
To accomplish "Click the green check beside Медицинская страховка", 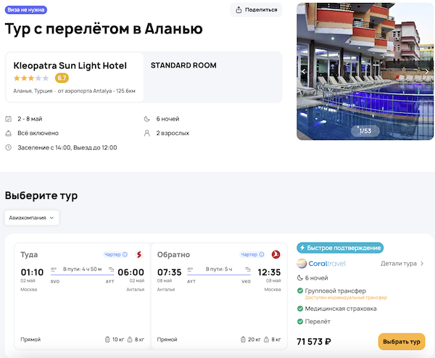I will click(301, 308).
